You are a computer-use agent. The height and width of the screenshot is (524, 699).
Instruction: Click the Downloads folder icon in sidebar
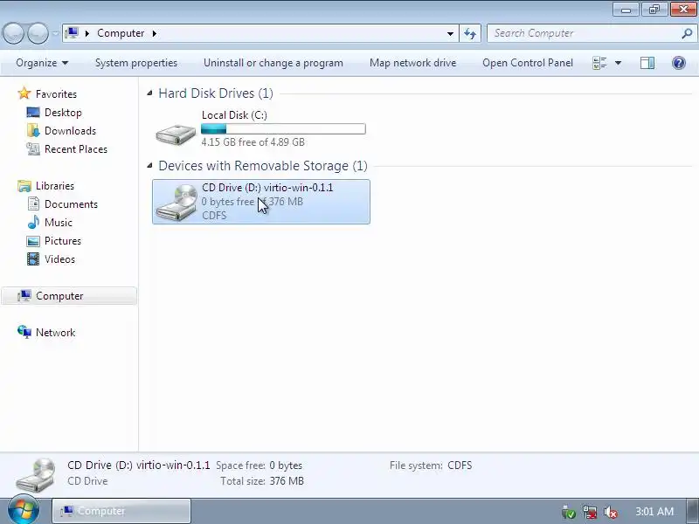[33, 130]
